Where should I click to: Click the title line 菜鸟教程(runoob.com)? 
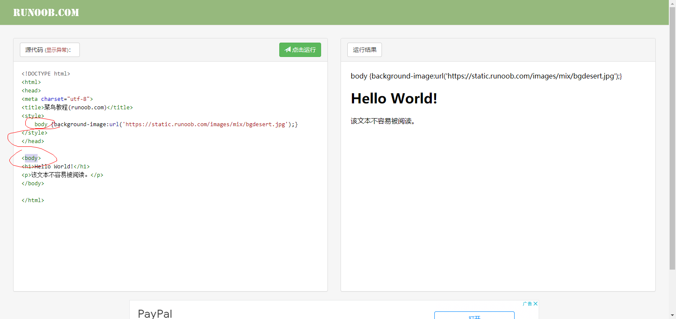[x=77, y=107]
